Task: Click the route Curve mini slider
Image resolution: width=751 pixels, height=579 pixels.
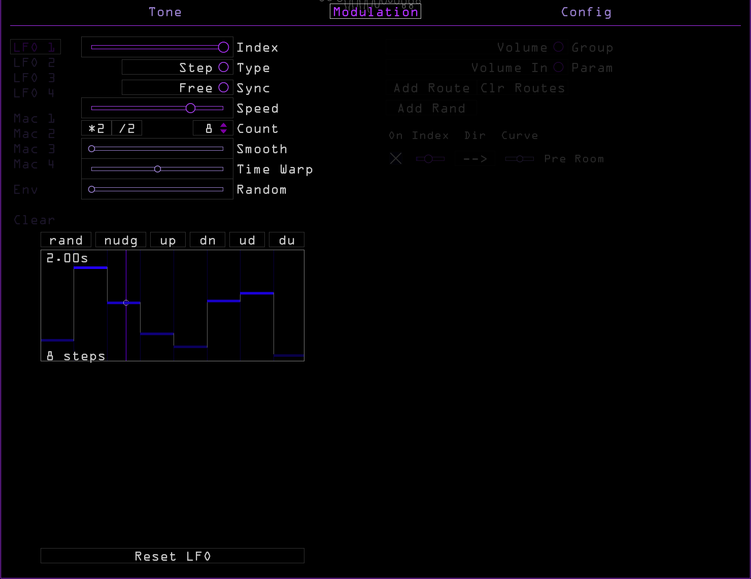Action: pos(520,159)
